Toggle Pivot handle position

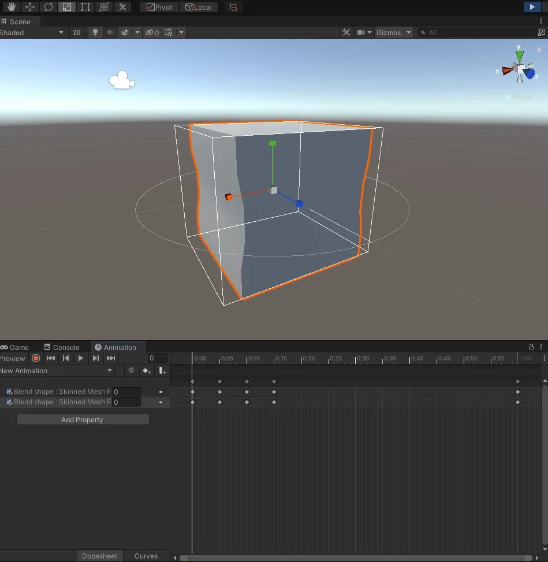[159, 7]
